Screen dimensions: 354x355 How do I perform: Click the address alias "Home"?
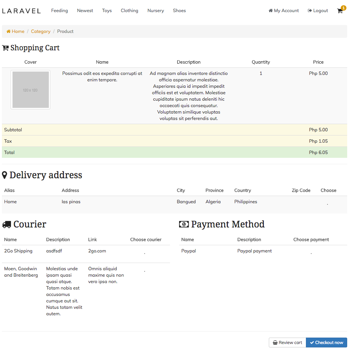[x=11, y=202]
